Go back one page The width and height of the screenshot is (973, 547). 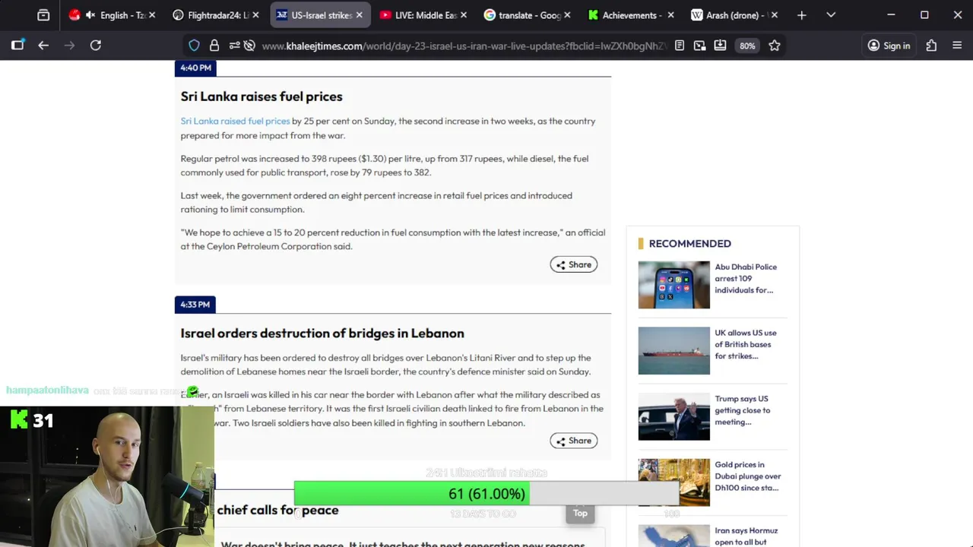click(43, 46)
